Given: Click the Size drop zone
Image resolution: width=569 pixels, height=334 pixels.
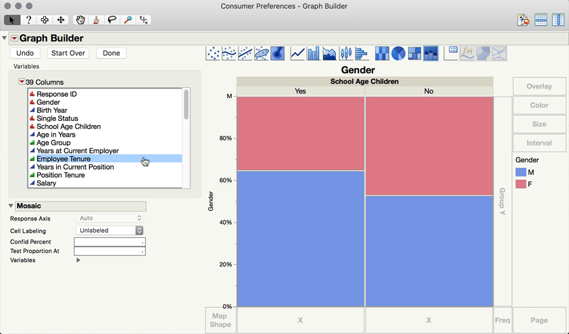Looking at the screenshot, I should tap(539, 124).
